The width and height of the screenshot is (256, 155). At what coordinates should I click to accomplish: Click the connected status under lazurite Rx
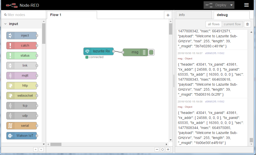pyautogui.click(x=95, y=57)
